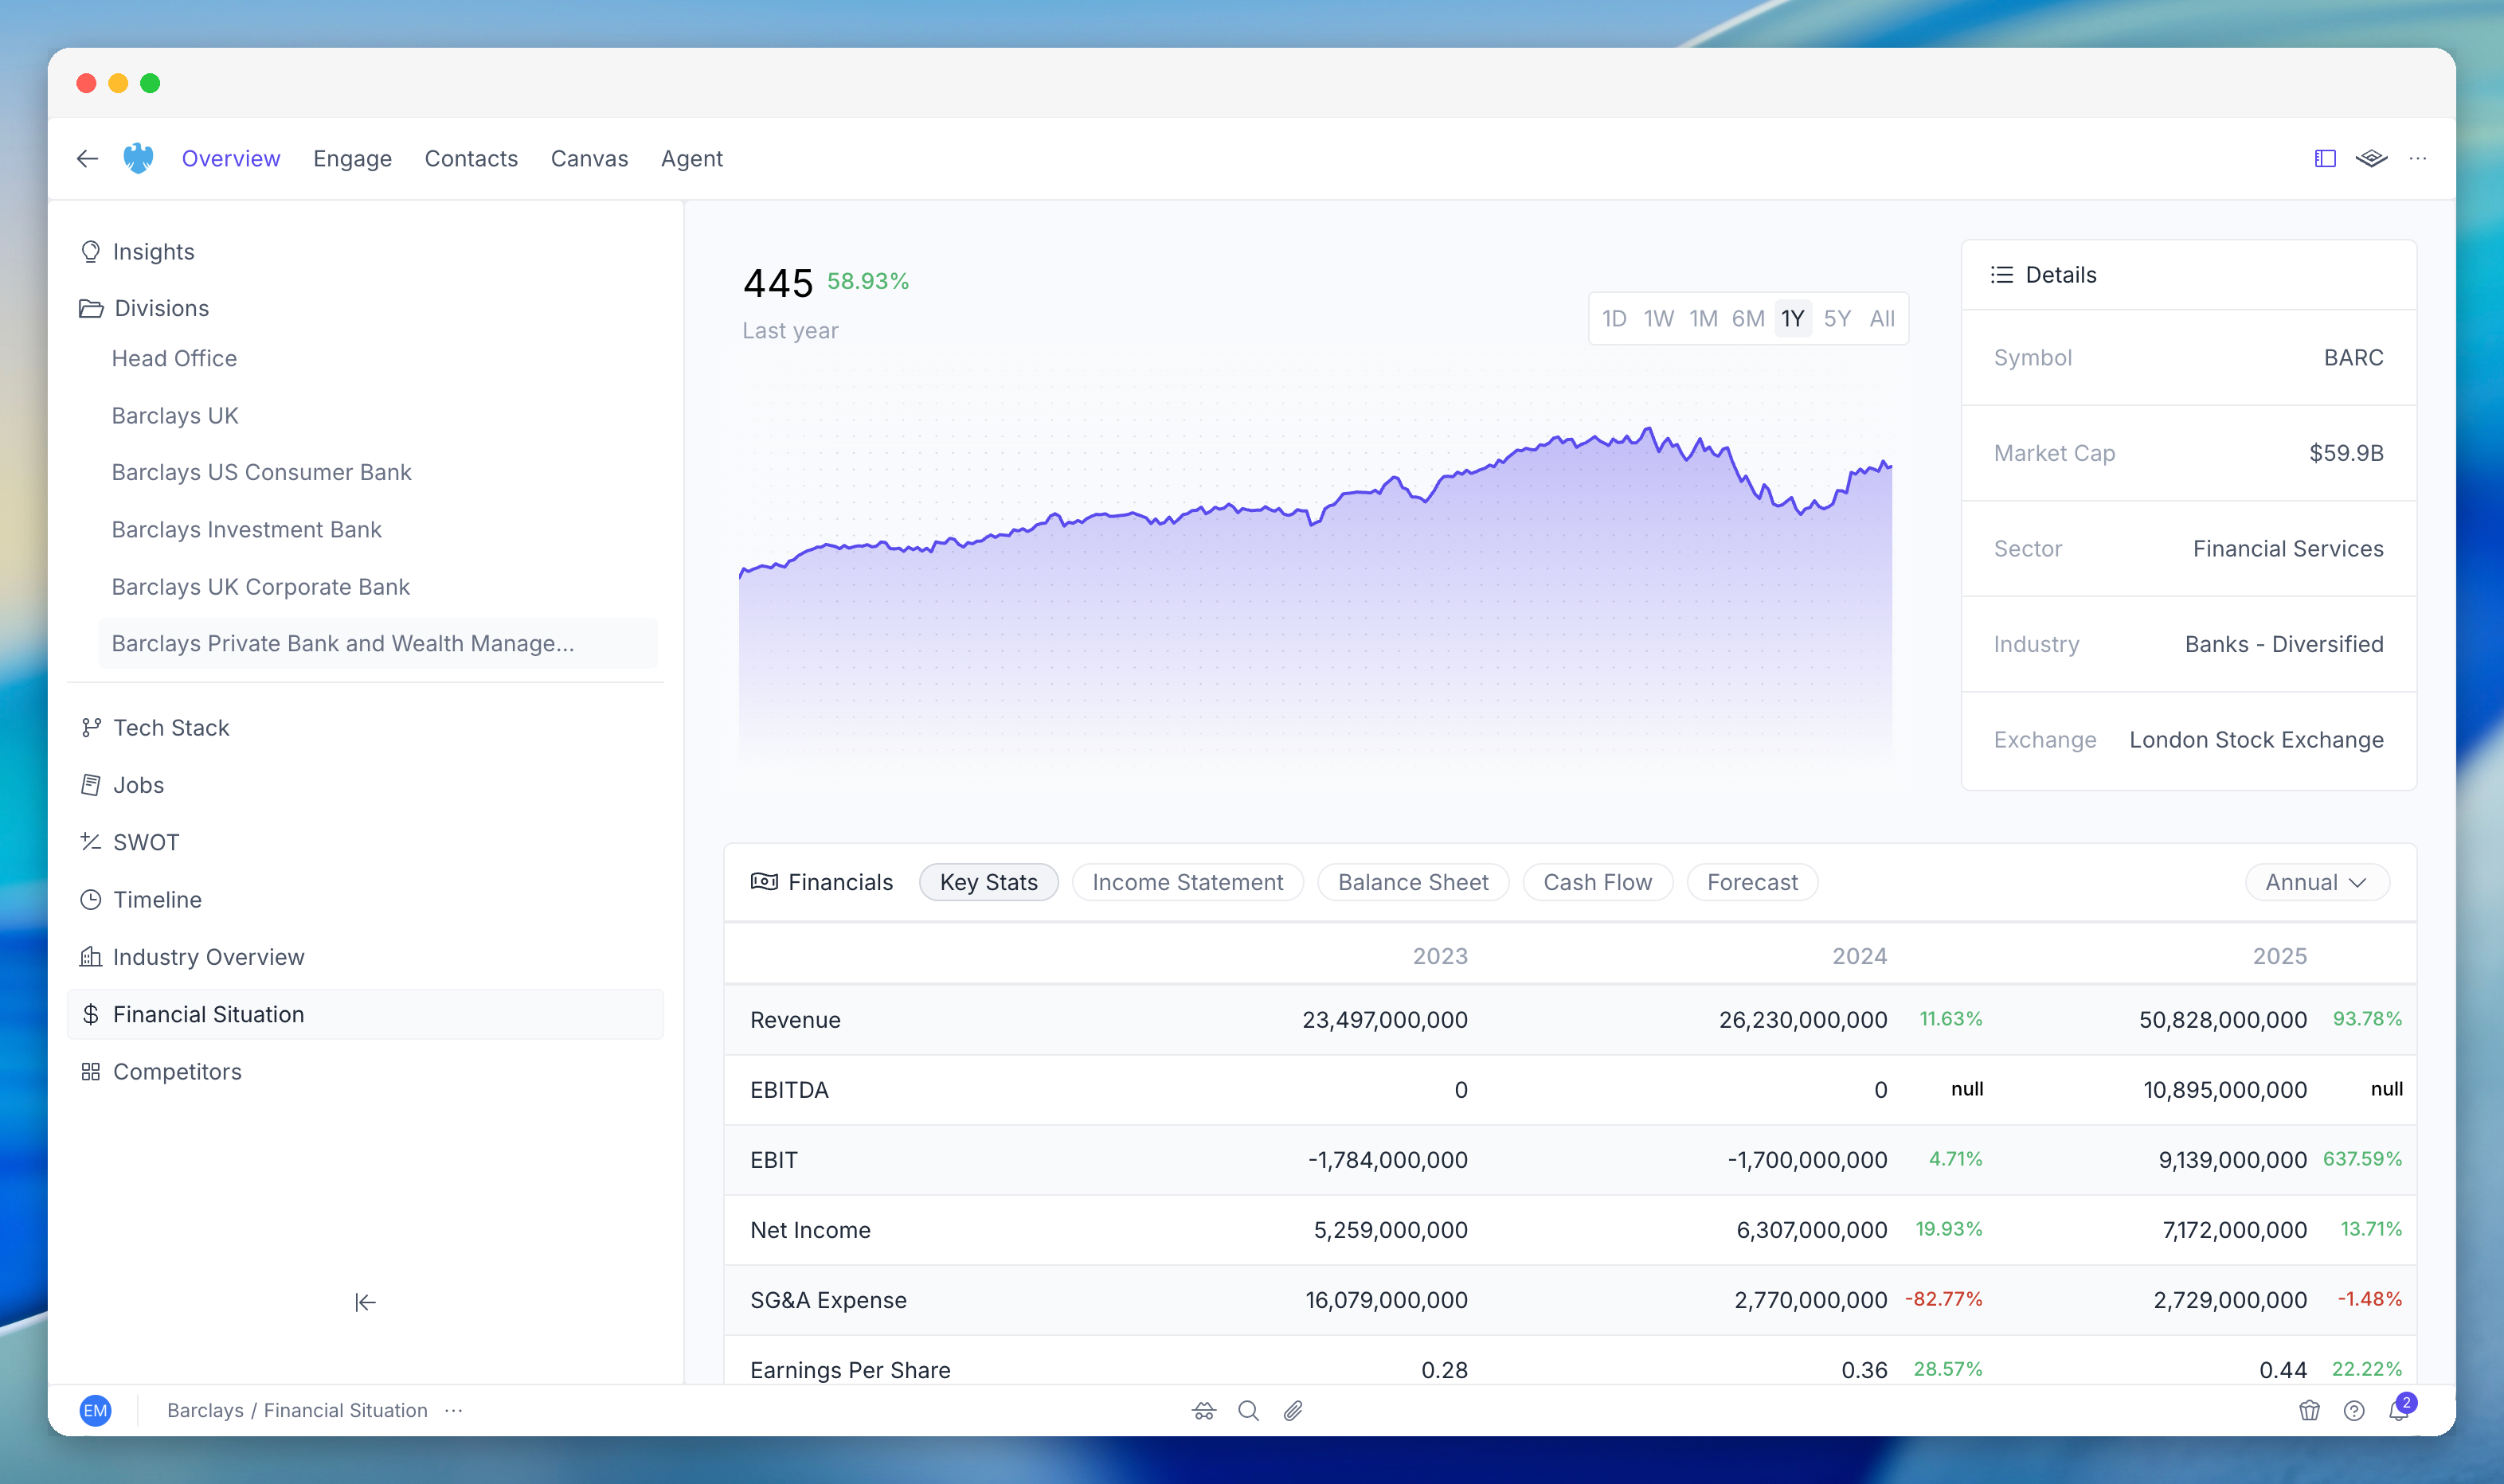2504x1484 pixels.
Task: Switch to Balance Sheet view
Action: pyautogui.click(x=1413, y=882)
